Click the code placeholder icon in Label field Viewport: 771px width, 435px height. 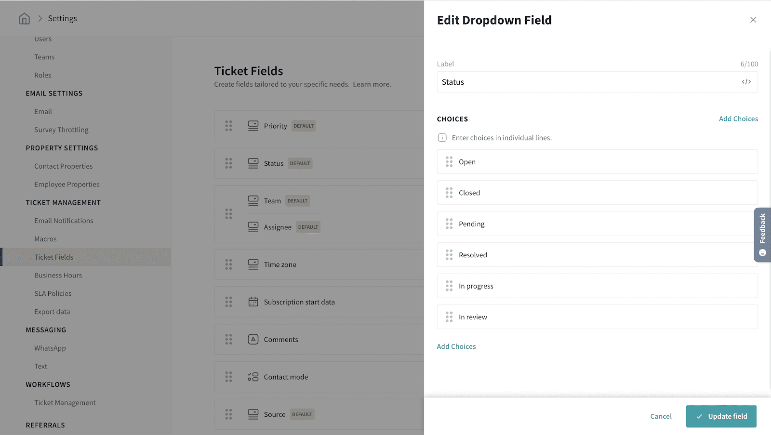coord(746,82)
